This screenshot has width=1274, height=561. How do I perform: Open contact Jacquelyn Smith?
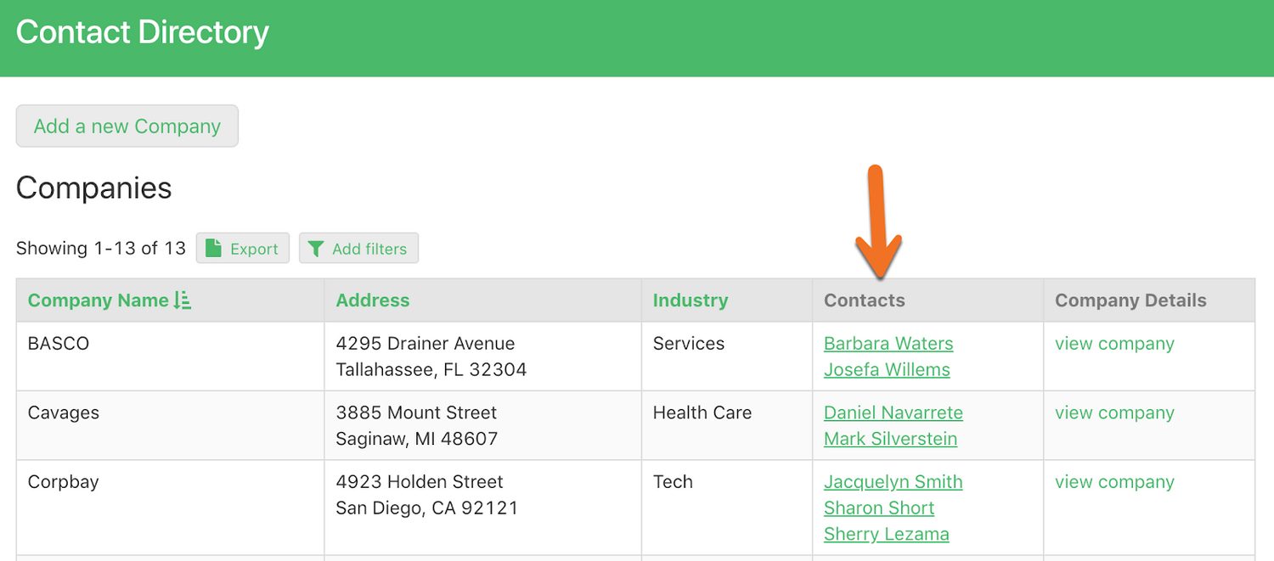[x=893, y=482]
